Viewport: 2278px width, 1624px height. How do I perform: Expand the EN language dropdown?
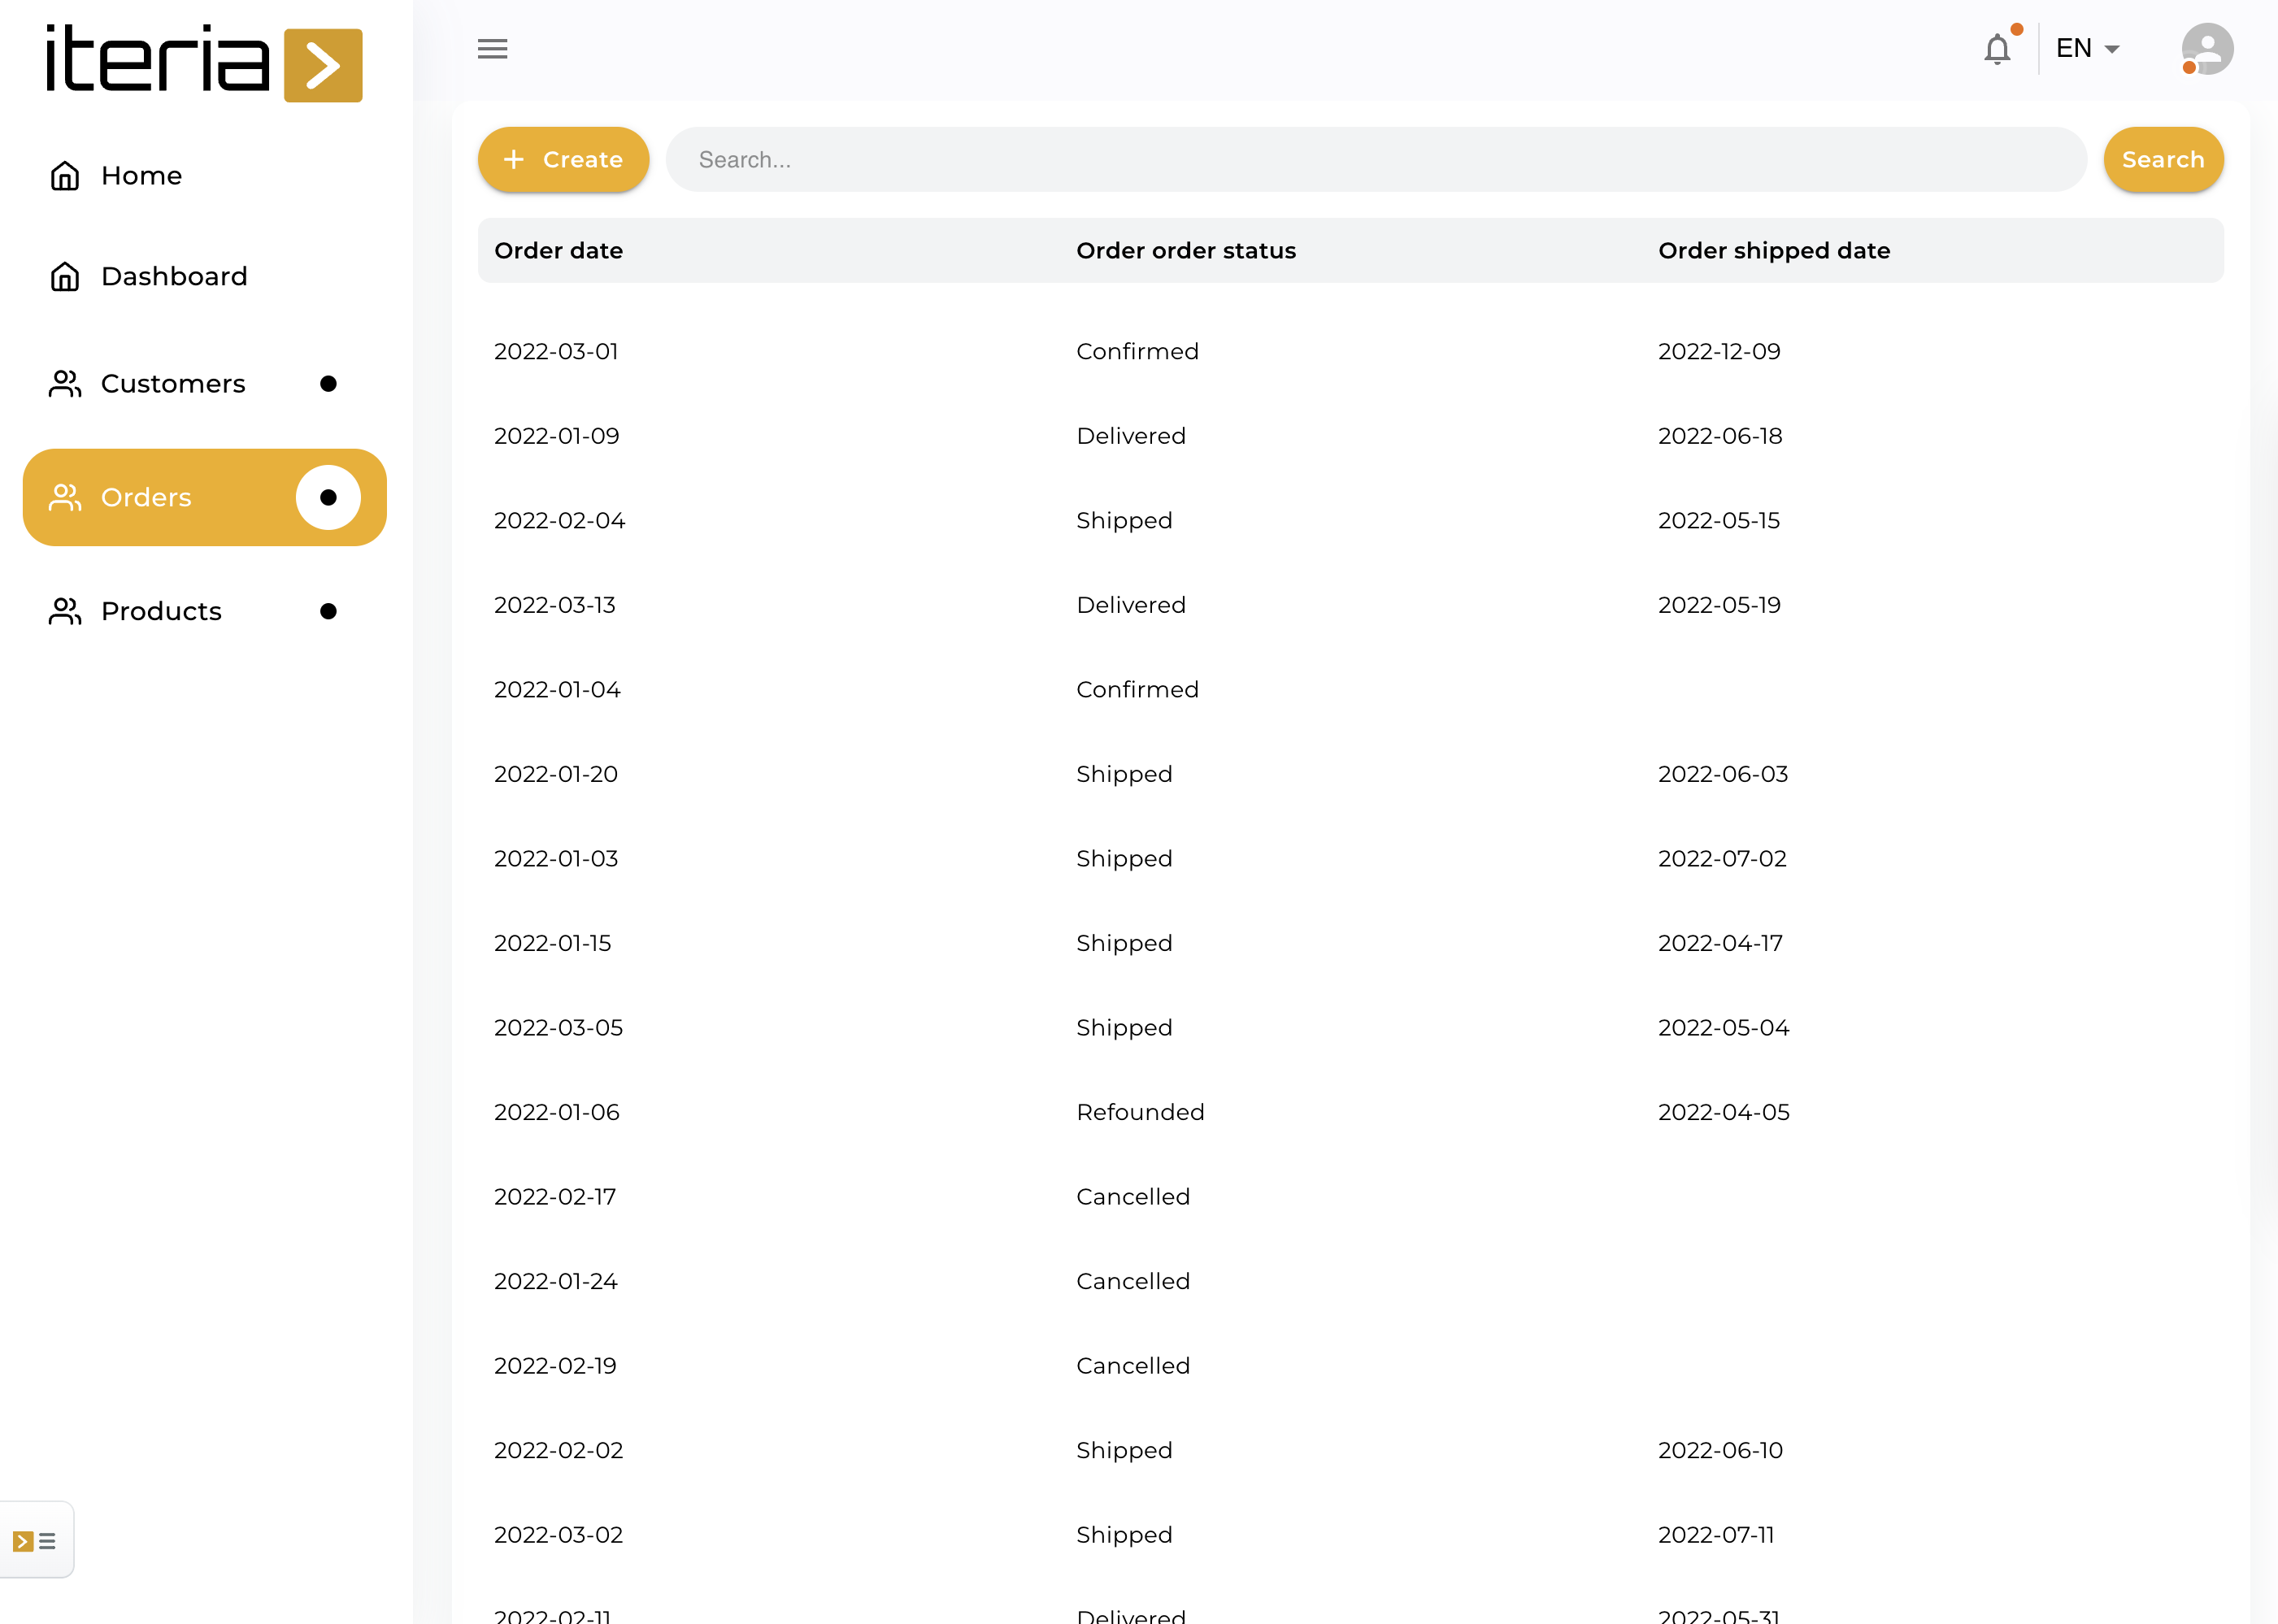2087,49
